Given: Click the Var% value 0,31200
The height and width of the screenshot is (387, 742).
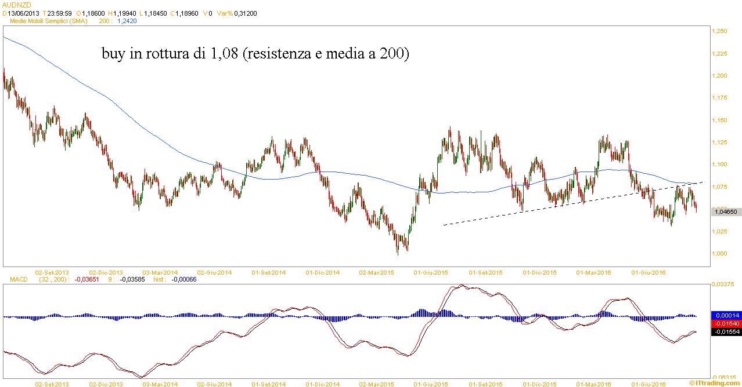Looking at the screenshot, I should coord(245,12).
